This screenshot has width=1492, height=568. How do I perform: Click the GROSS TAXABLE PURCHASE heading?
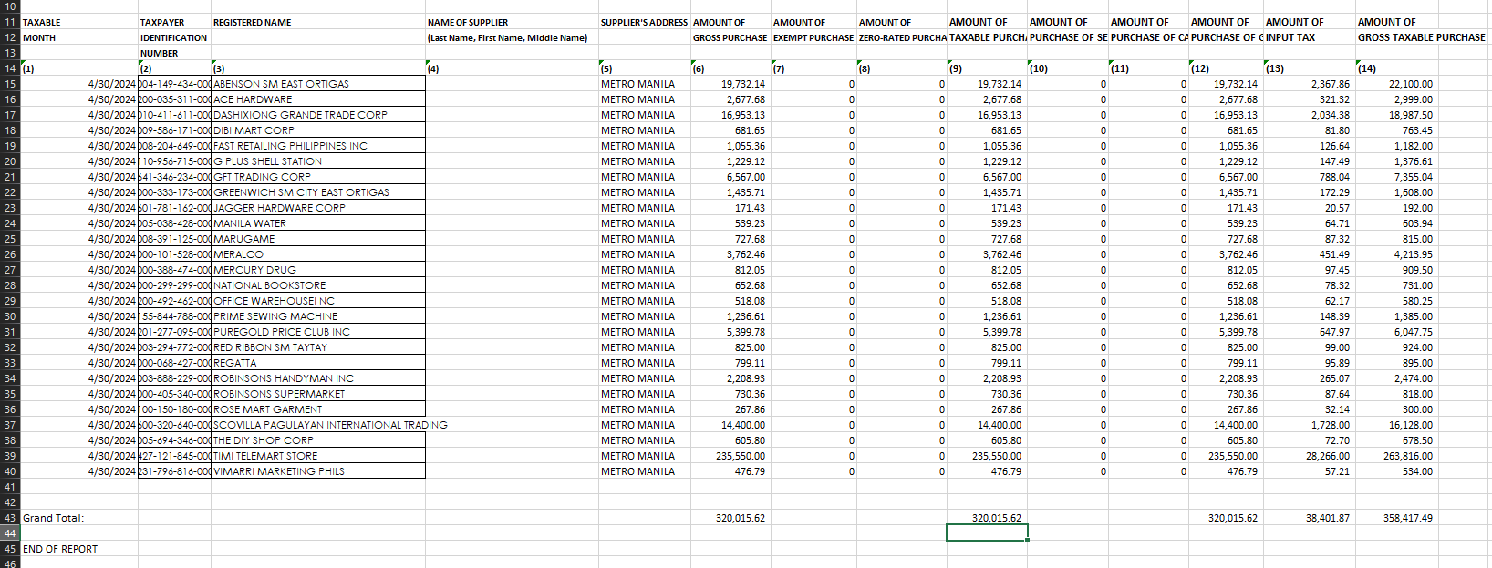1421,37
